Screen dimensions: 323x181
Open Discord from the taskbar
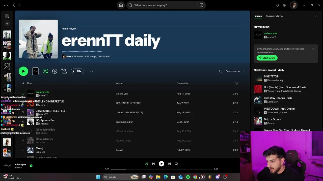click(218, 177)
